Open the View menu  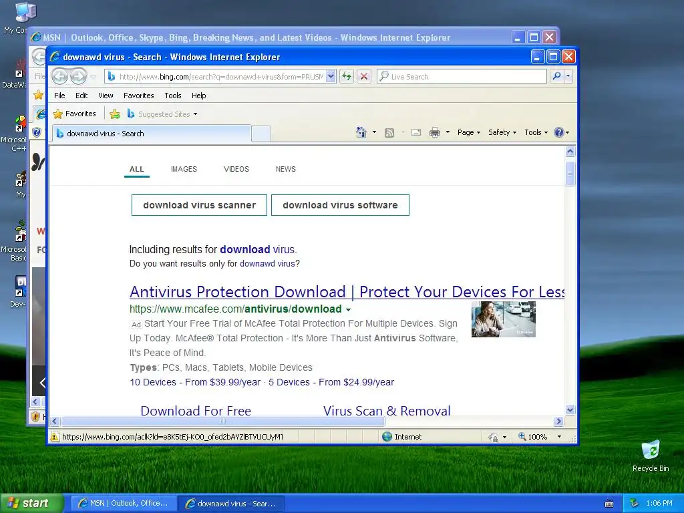coord(106,96)
